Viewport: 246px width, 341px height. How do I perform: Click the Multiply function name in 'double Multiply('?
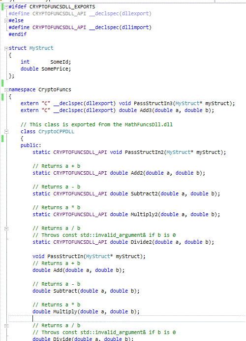(65, 312)
